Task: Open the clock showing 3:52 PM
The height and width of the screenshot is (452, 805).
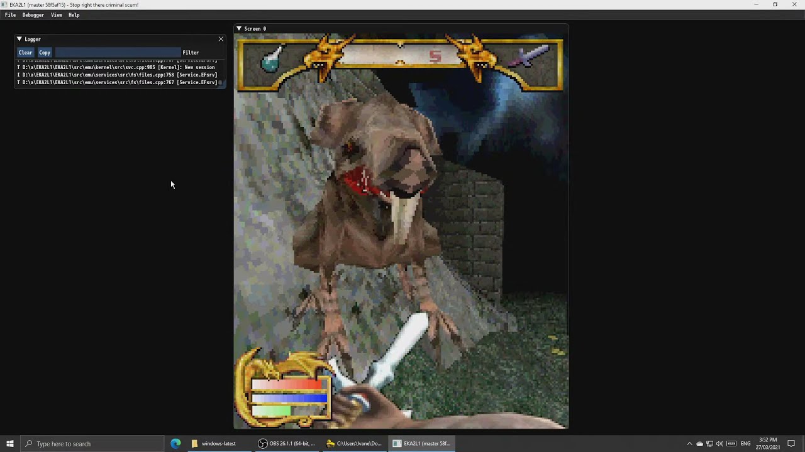Action: [x=768, y=443]
